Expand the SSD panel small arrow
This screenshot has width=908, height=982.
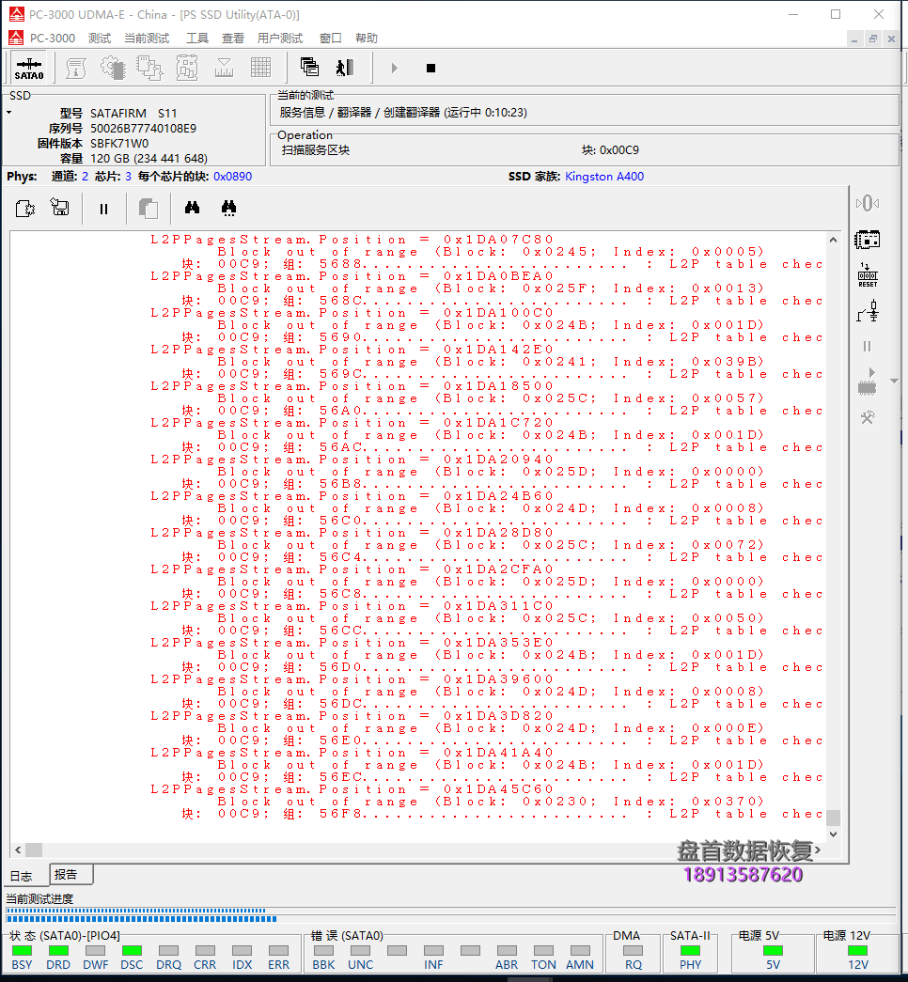pos(9,113)
